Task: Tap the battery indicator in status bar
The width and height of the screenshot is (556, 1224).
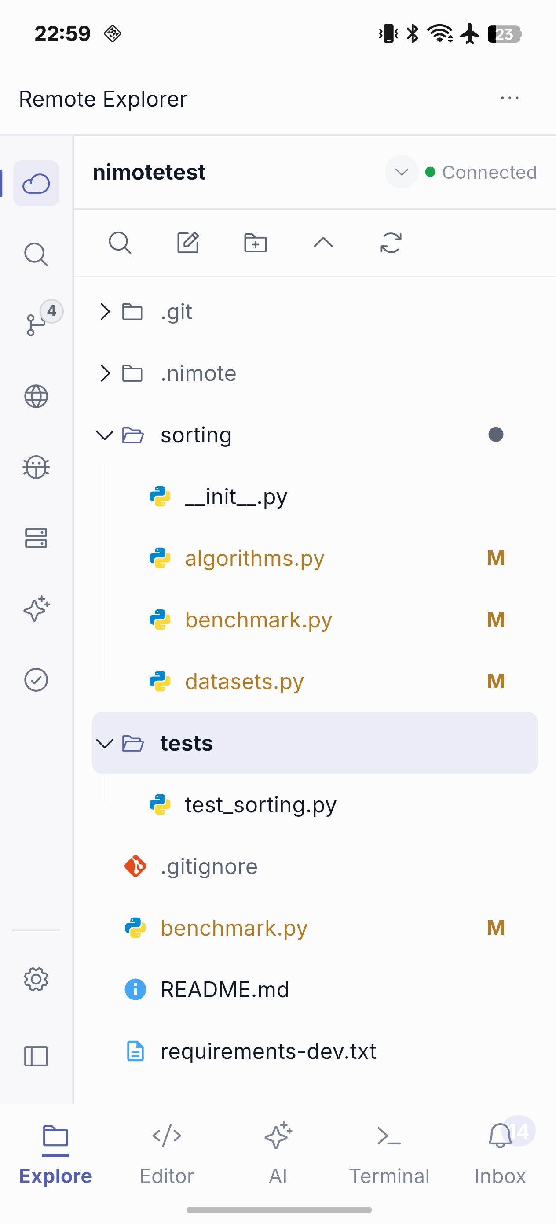Action: coord(504,34)
